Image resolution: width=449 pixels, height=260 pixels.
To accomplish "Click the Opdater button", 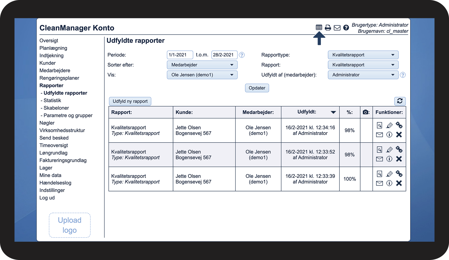I will 257,88.
